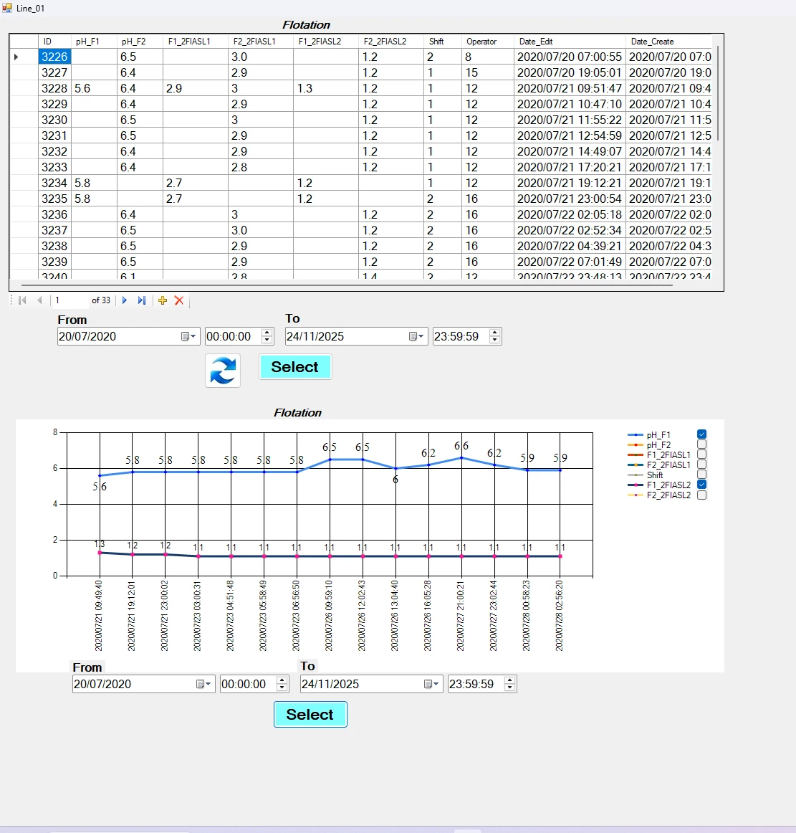Viewport: 796px width, 833px height.
Task: Click the Line_01 window title icon
Action: [7, 8]
